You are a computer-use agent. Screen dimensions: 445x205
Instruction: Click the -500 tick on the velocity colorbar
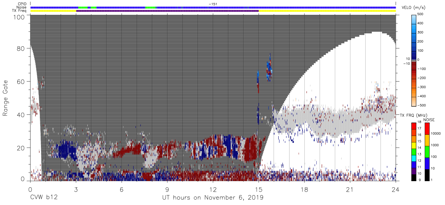coord(422,105)
